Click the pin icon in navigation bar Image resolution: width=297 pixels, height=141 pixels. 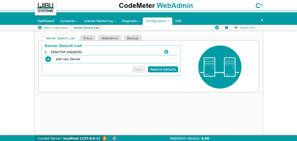262,20
